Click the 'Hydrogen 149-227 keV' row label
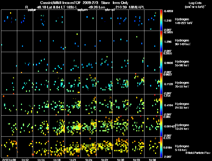212x161 pixels. [183, 21]
